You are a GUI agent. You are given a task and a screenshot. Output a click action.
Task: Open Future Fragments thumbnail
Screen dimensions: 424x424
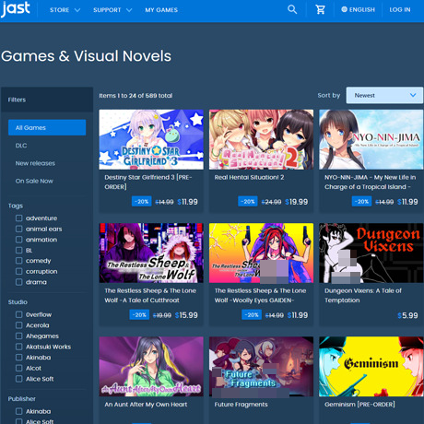[x=261, y=367]
